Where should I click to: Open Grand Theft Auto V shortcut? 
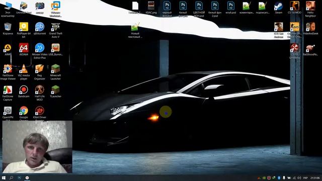coord(56,30)
